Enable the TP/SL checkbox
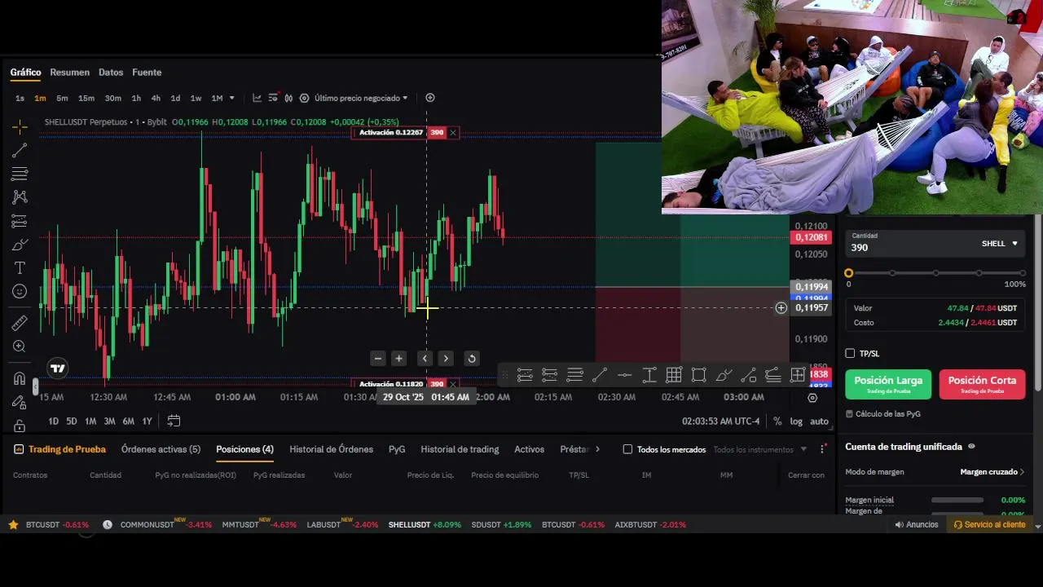This screenshot has width=1043, height=587. 850,353
